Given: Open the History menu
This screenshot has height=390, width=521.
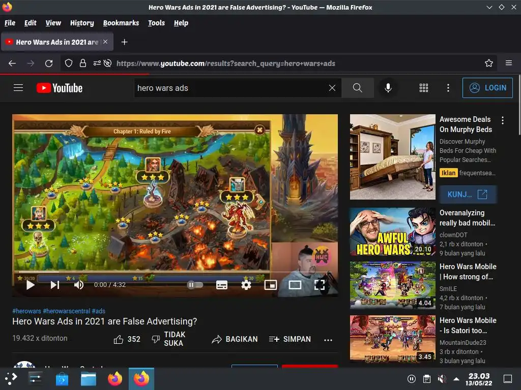Looking at the screenshot, I should [x=82, y=23].
